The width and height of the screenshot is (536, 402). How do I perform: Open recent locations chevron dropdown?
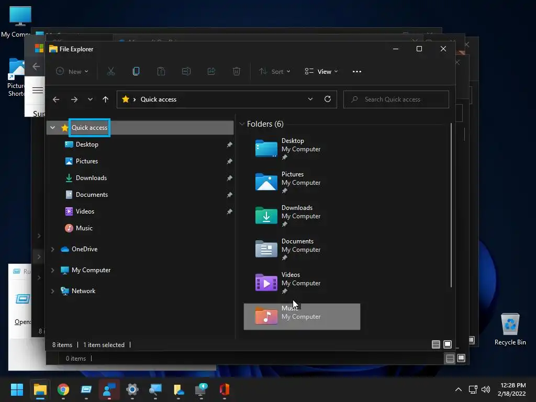(x=90, y=99)
